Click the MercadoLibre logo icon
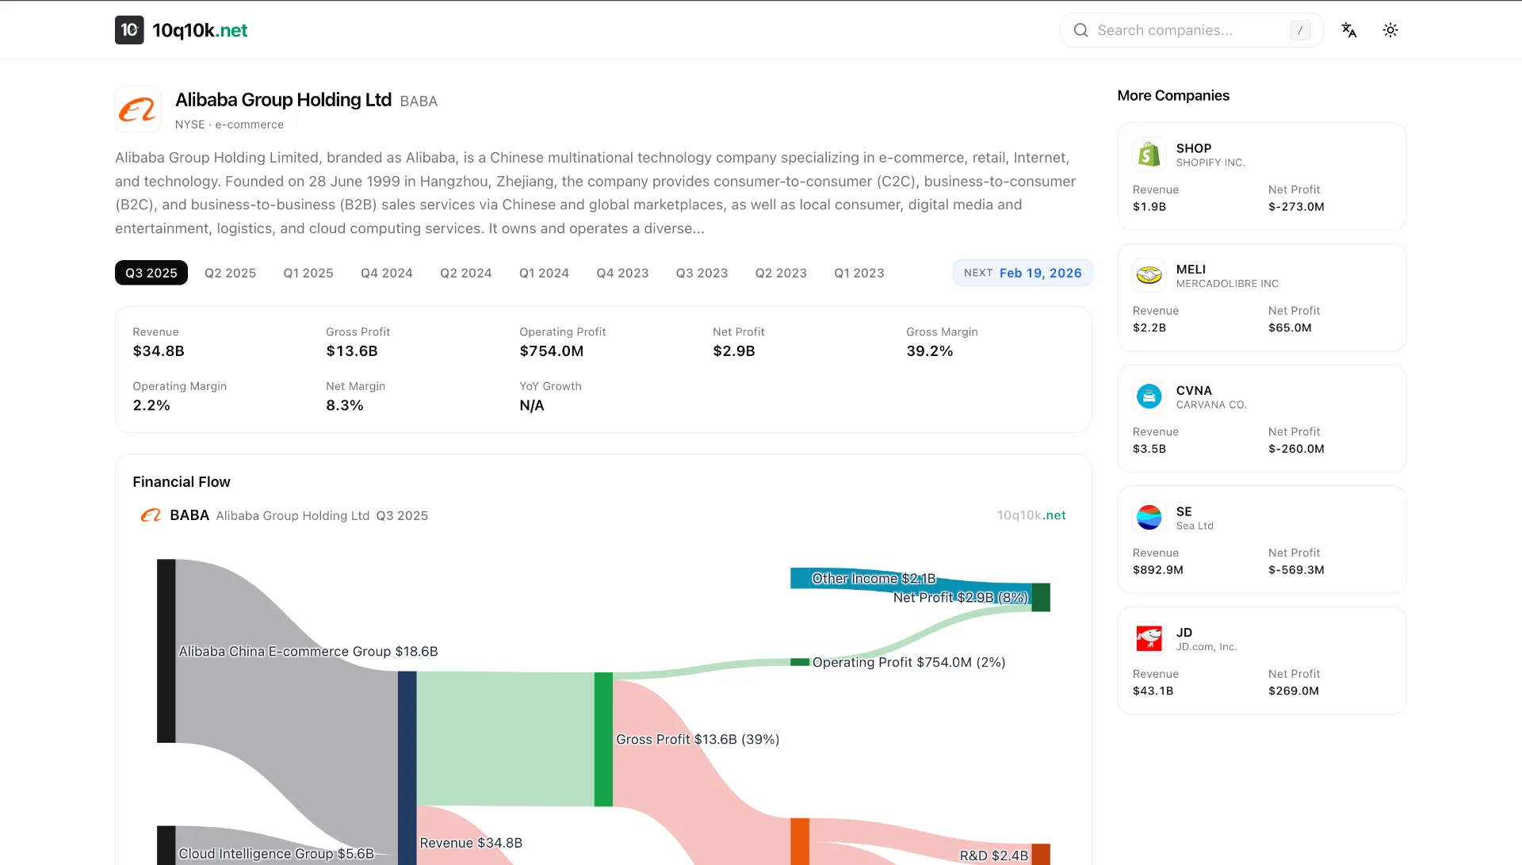 pos(1149,276)
